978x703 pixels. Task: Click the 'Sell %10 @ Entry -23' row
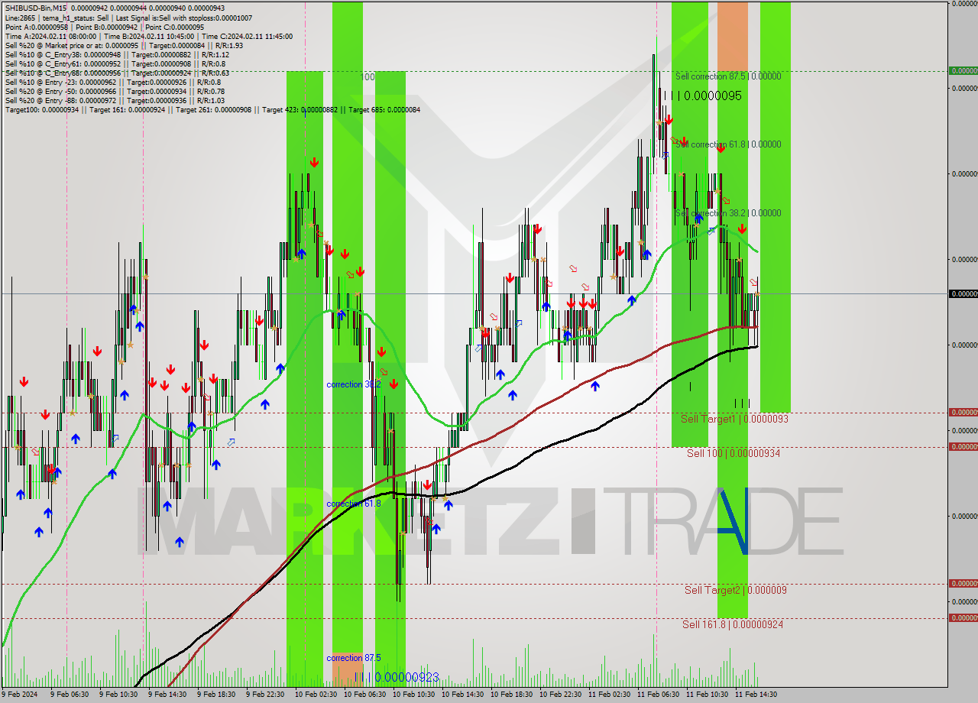[113, 82]
